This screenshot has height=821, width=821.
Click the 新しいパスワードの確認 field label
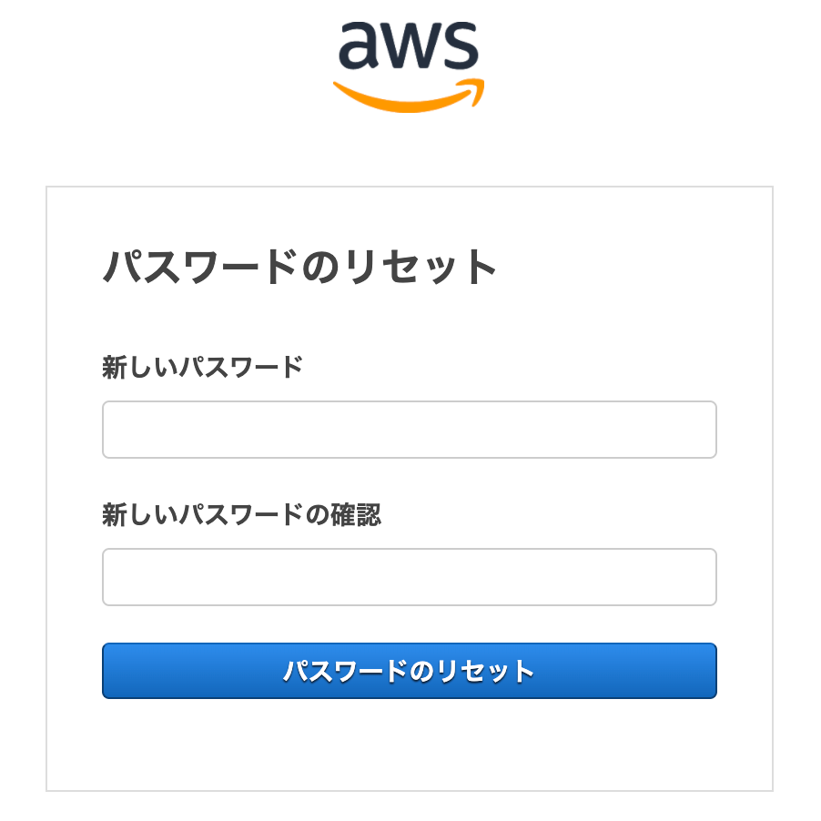241,514
